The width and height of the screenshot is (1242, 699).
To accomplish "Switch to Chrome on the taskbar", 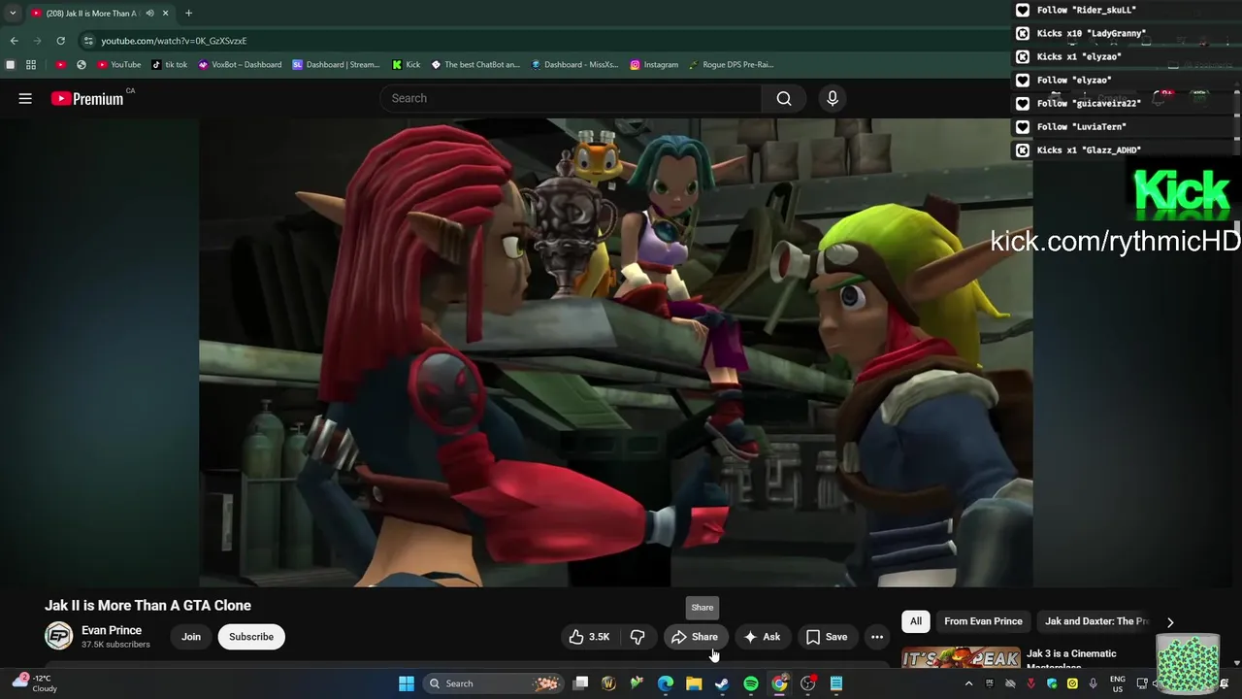I will (x=779, y=683).
